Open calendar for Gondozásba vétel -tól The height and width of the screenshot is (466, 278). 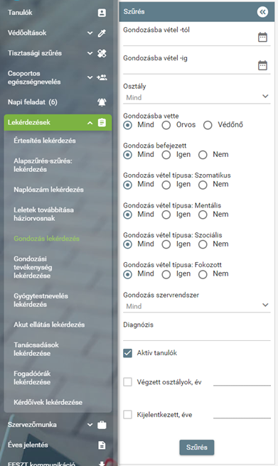[262, 37]
